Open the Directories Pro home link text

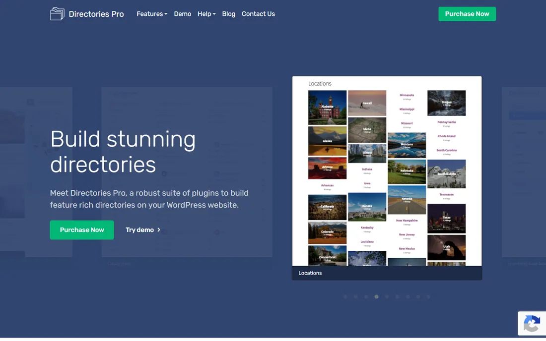click(96, 14)
